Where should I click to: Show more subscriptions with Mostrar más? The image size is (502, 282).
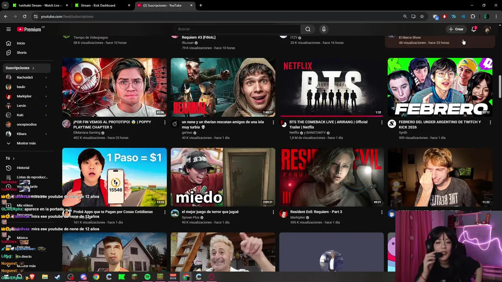click(x=27, y=143)
